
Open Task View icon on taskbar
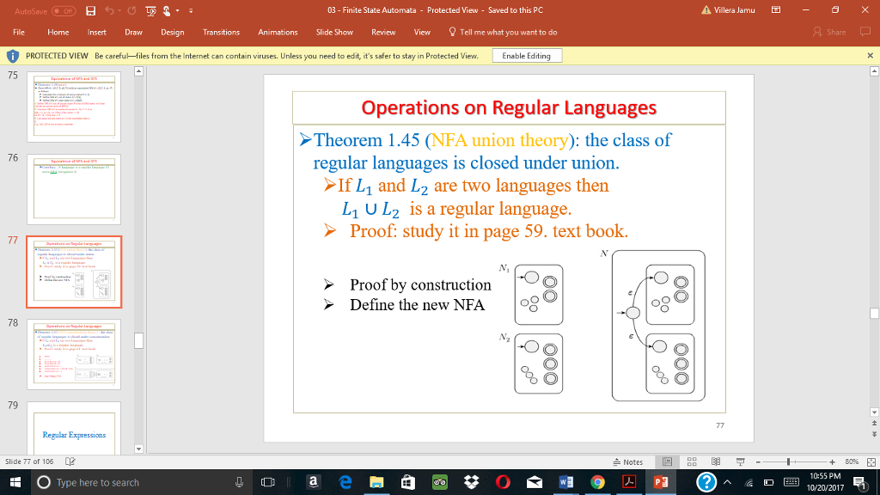(268, 482)
